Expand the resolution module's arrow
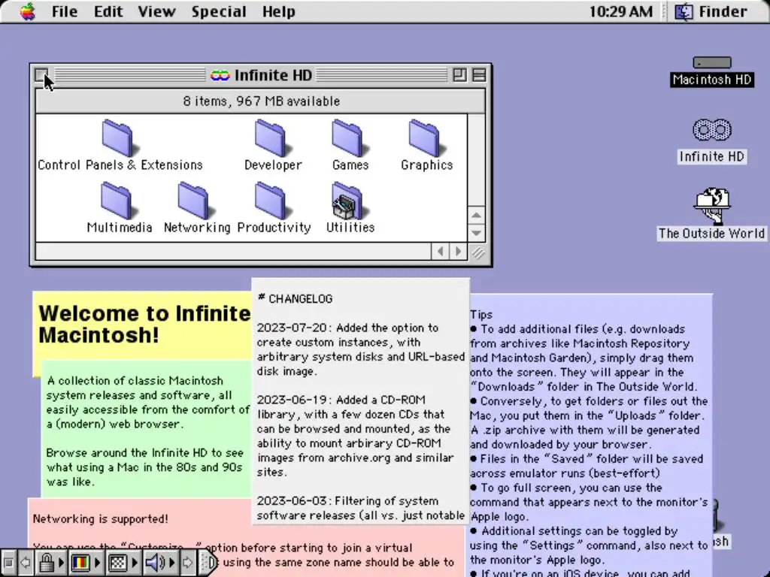The width and height of the screenshot is (770, 577). pyautogui.click(x=135, y=562)
